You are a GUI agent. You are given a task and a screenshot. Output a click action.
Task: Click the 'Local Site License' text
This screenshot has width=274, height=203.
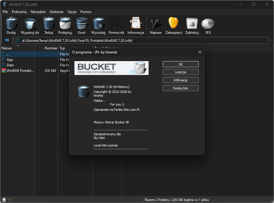click(x=105, y=145)
